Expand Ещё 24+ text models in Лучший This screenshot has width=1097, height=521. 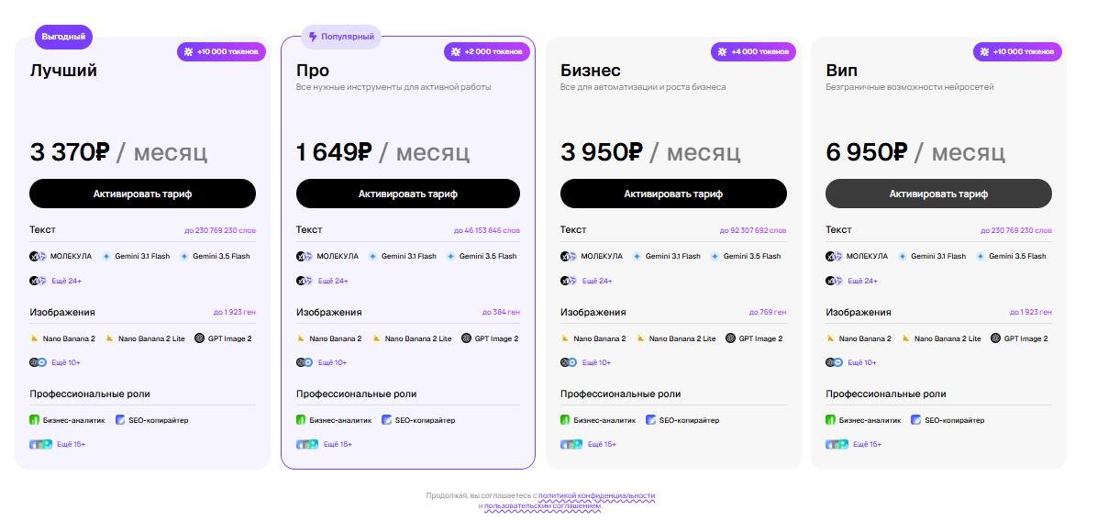click(x=67, y=281)
